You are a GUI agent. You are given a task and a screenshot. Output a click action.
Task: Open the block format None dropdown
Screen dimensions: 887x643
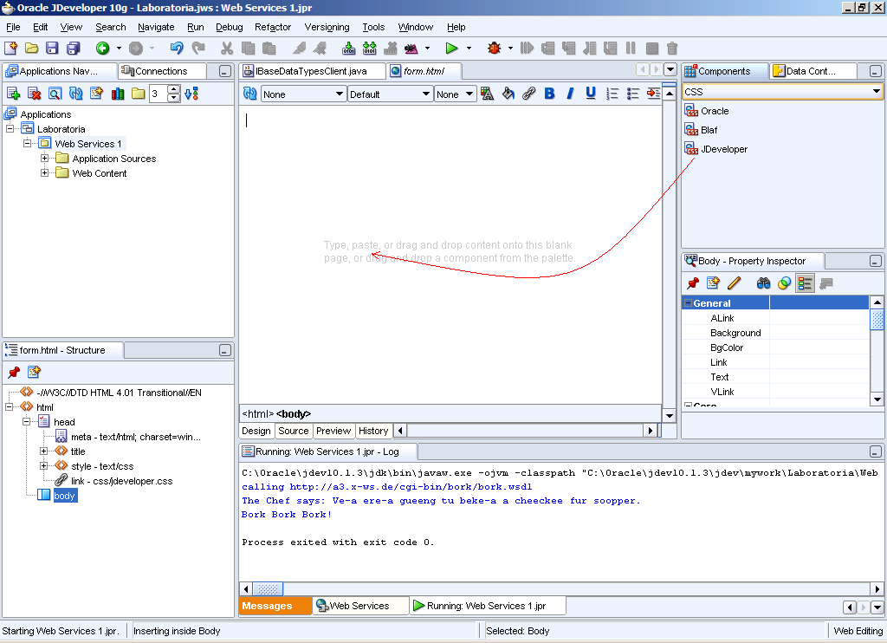pyautogui.click(x=340, y=94)
